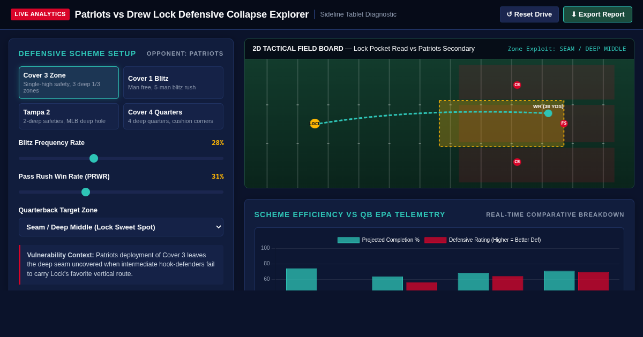Click Sideline Tablet Diagnostic subtitle

[358, 14]
